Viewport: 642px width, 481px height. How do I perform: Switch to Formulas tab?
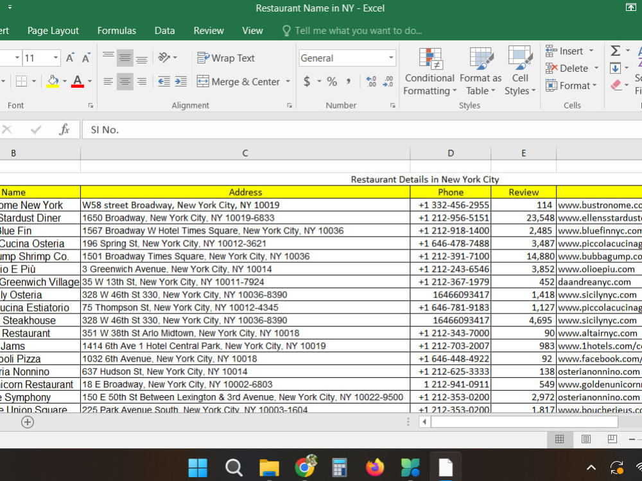pos(117,31)
